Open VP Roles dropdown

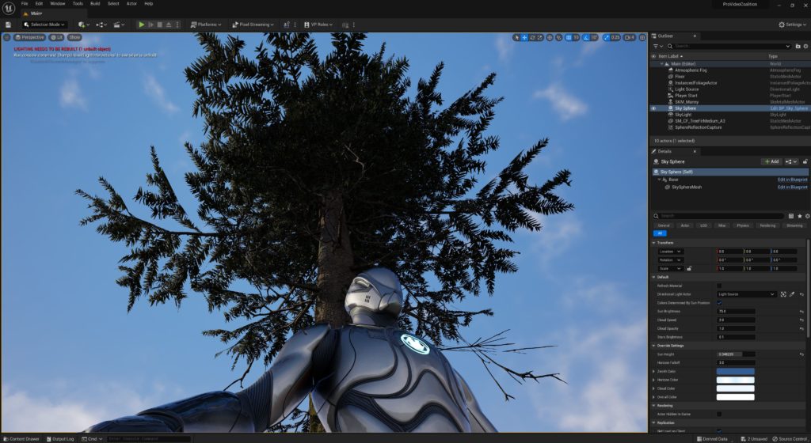point(318,25)
